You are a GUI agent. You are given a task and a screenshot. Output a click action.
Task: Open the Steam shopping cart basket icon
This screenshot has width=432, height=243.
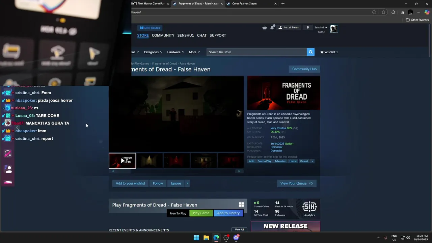(x=265, y=28)
